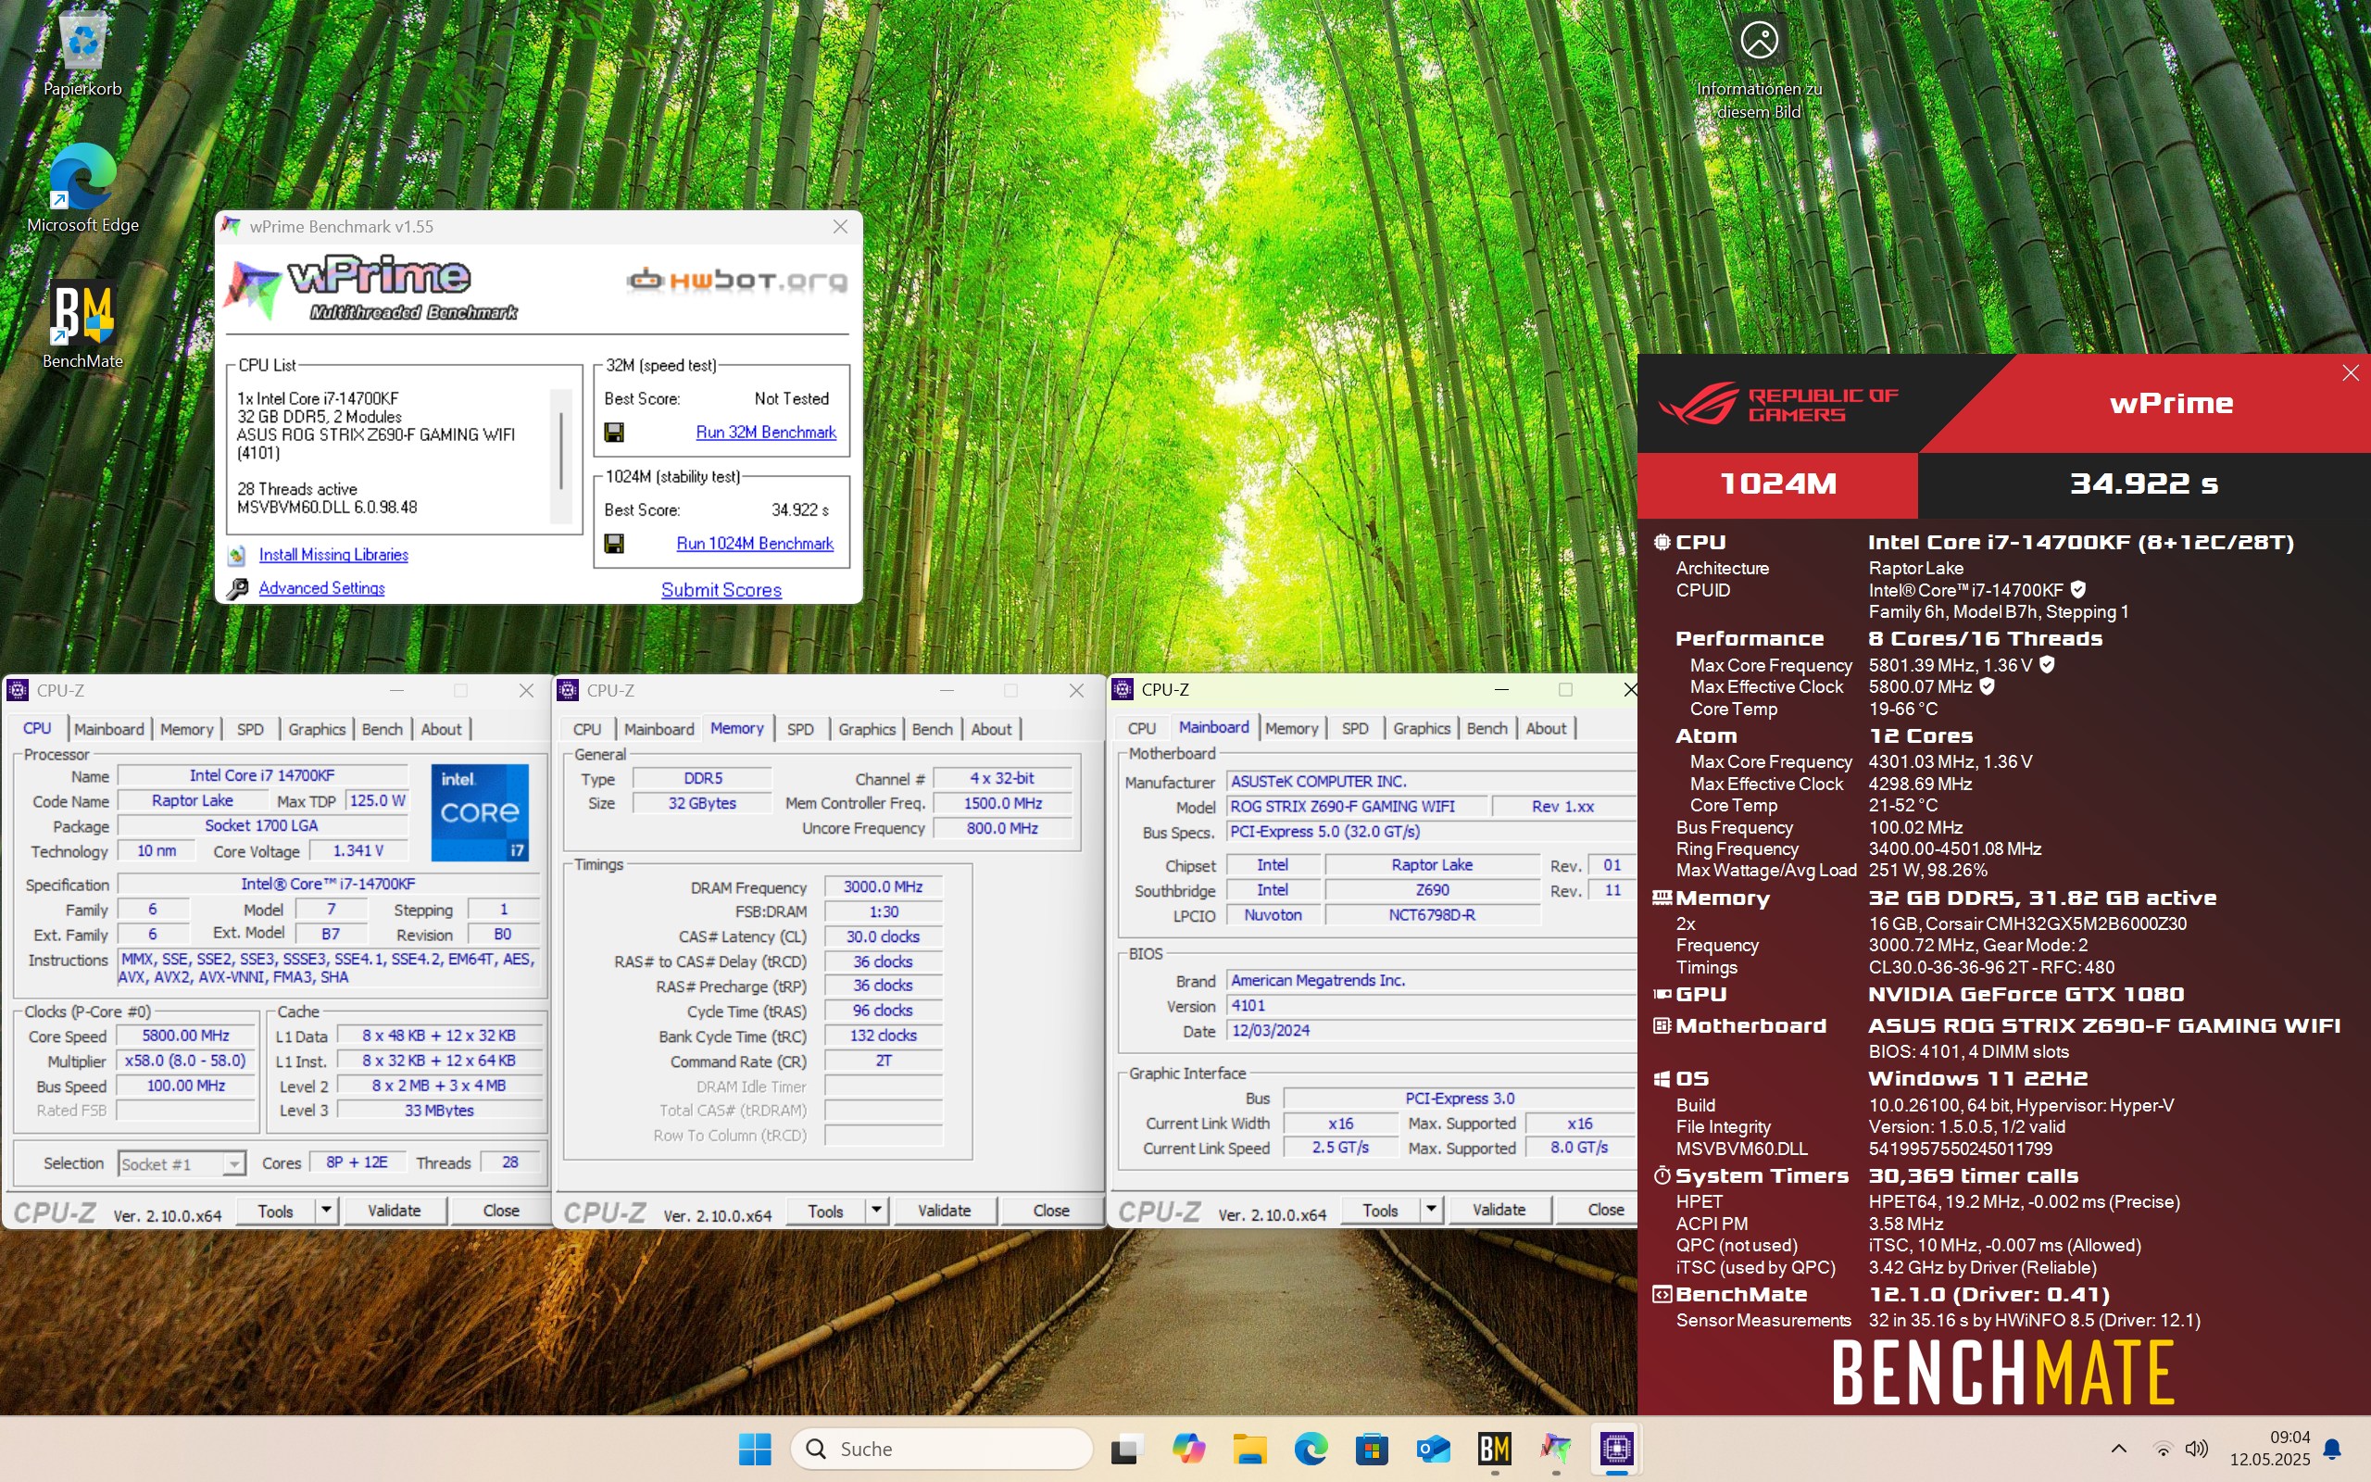Open the Advanced Settings link
This screenshot has width=2371, height=1482.
[321, 588]
